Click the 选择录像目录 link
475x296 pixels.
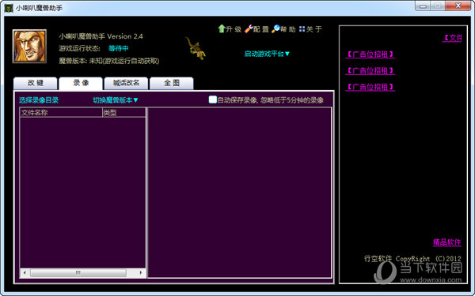pos(39,100)
